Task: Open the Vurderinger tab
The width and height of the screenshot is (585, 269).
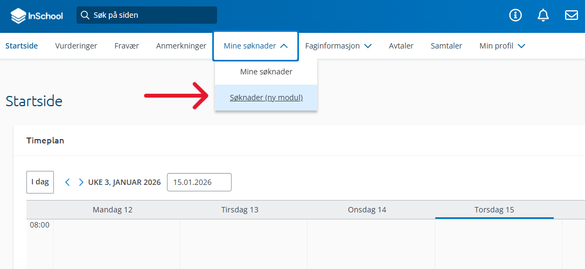Action: [76, 46]
